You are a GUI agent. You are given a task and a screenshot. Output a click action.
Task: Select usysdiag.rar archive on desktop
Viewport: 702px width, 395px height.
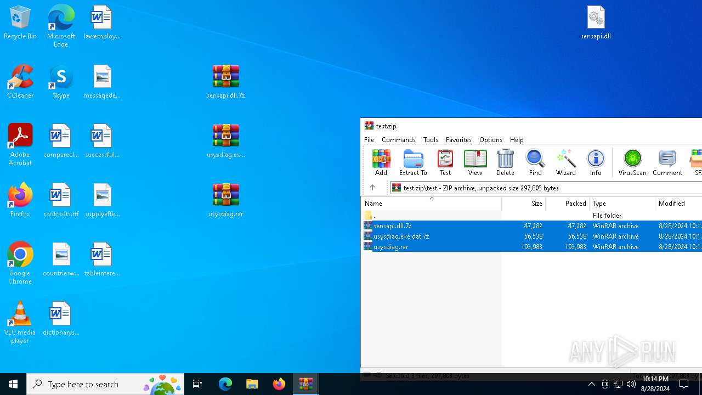226,201
